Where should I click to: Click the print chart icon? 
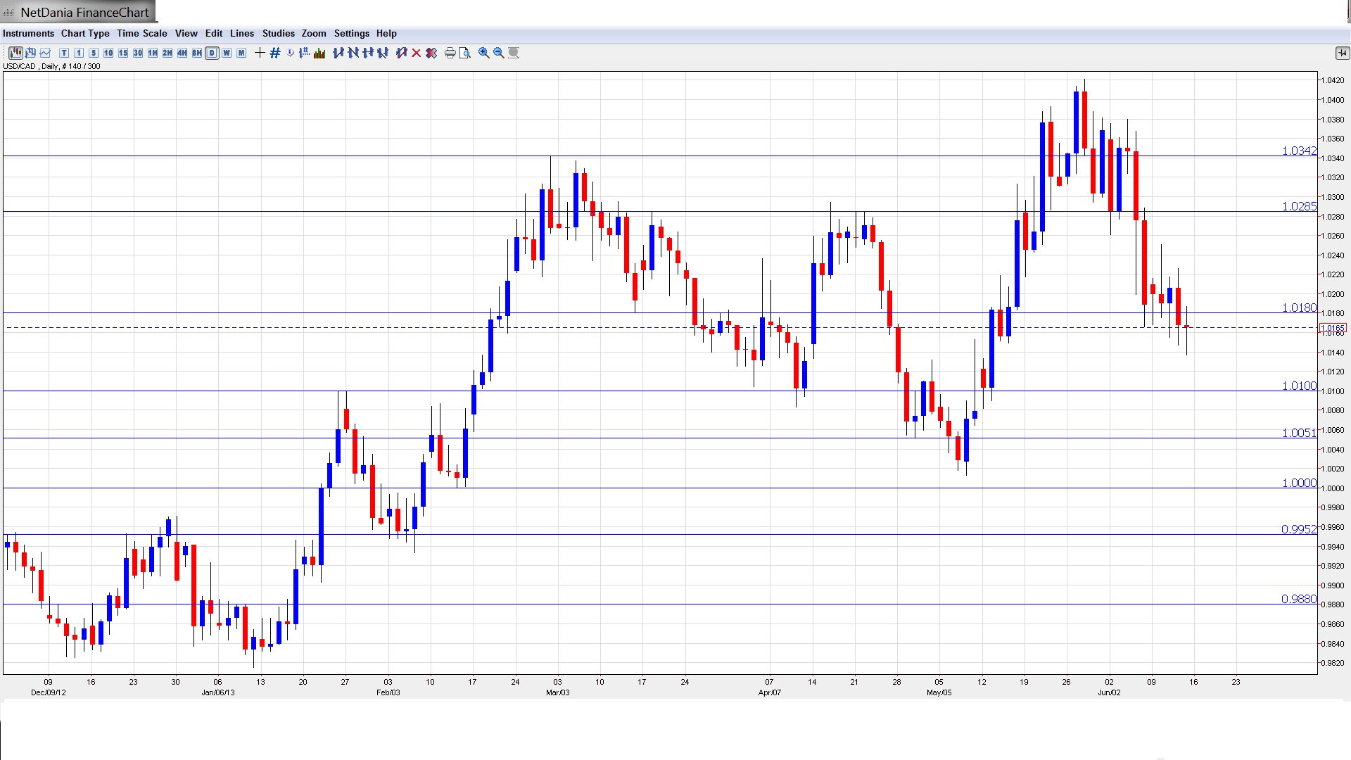click(x=450, y=53)
